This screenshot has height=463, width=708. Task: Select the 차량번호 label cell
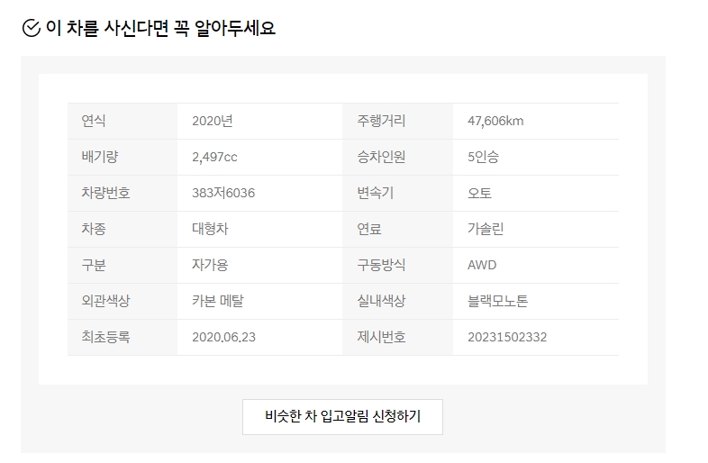(x=123, y=194)
